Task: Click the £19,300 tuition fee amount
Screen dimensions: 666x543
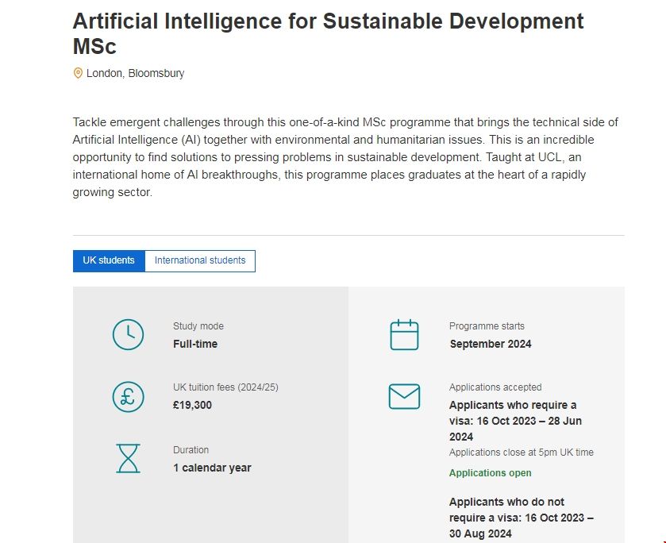Action: (192, 405)
